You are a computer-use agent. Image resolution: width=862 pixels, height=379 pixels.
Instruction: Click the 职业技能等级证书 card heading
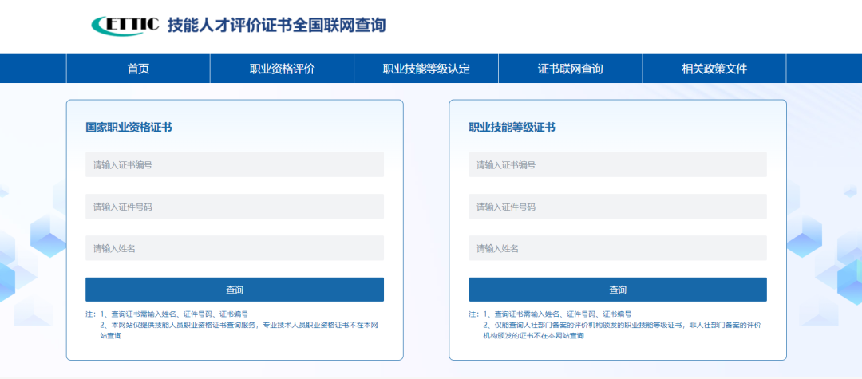[512, 127]
